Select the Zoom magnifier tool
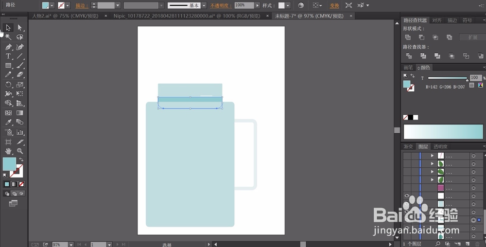Image resolution: width=486 pixels, height=247 pixels. 20,151
